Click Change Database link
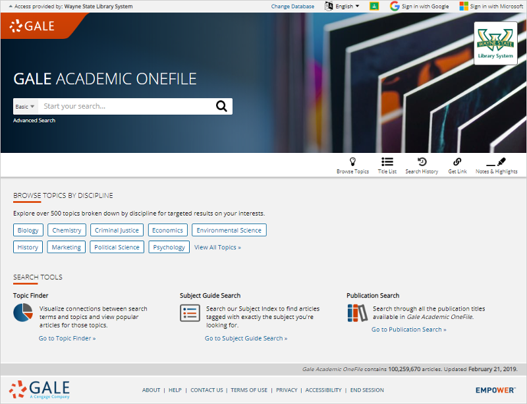 (292, 7)
